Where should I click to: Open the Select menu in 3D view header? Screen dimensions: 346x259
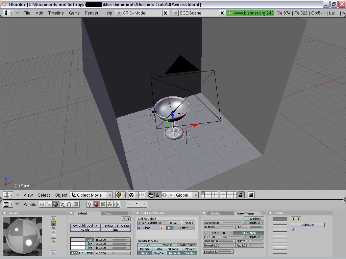click(44, 195)
